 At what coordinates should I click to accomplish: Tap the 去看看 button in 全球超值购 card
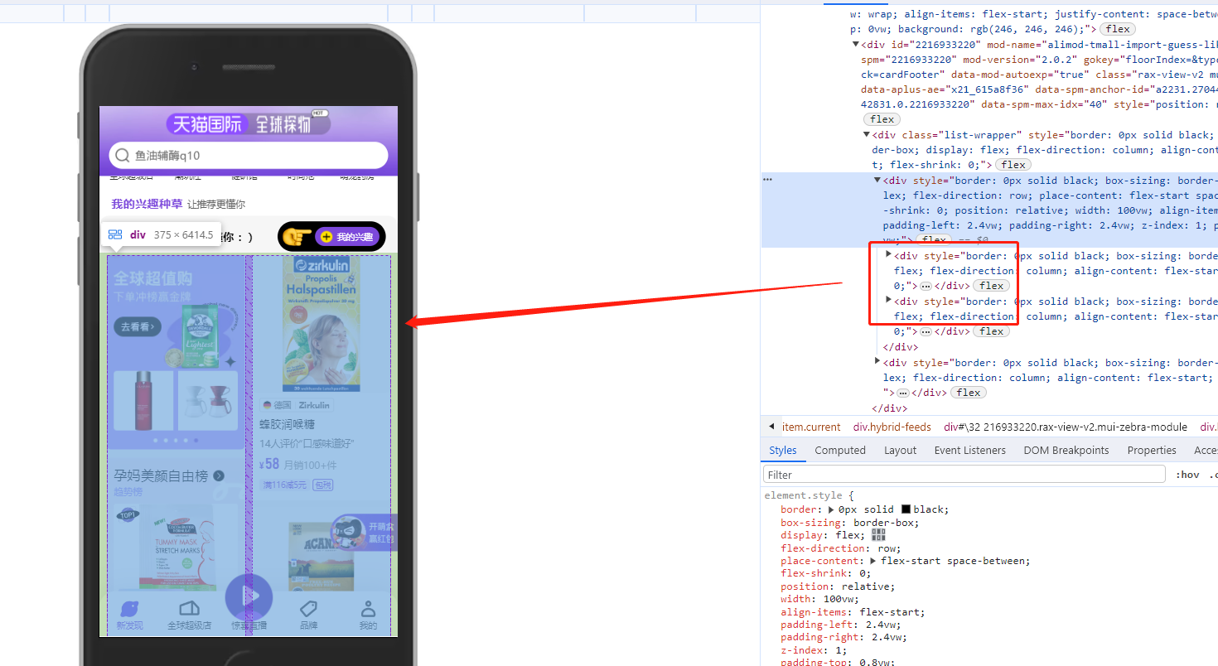[x=138, y=327]
